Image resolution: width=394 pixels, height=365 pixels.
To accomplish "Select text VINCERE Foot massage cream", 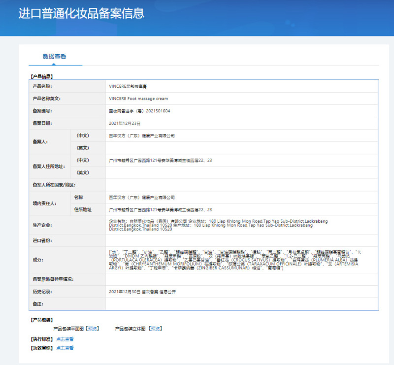I will click(138, 99).
